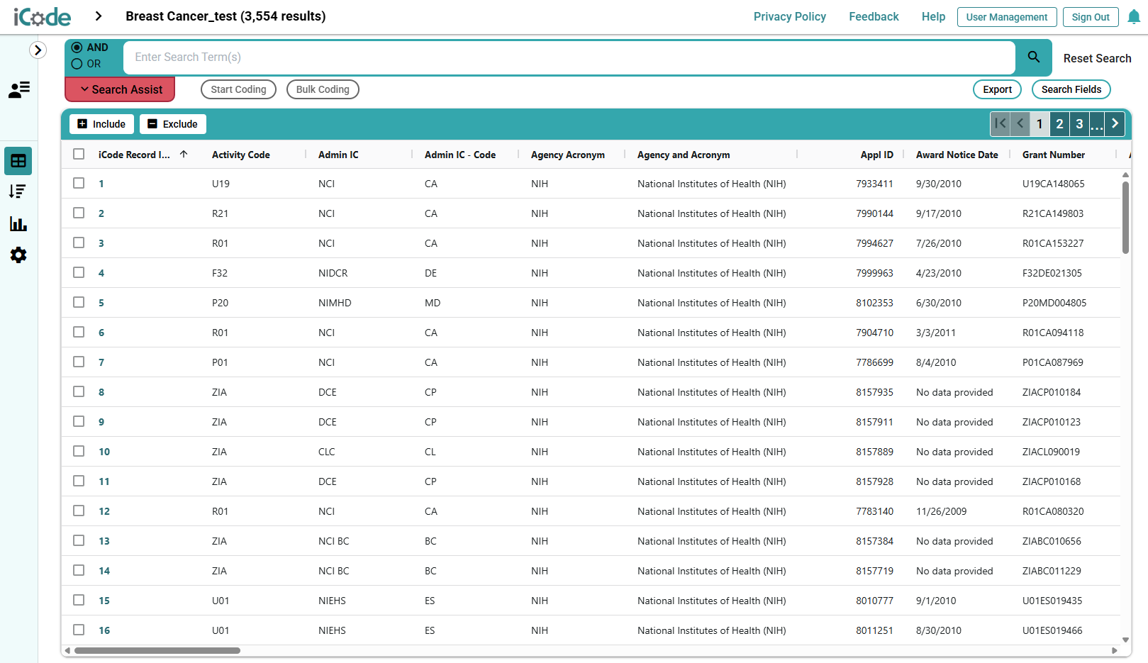Screen dimensions: 1148x663
Task: Go to first page of results
Action: tap(1001, 123)
